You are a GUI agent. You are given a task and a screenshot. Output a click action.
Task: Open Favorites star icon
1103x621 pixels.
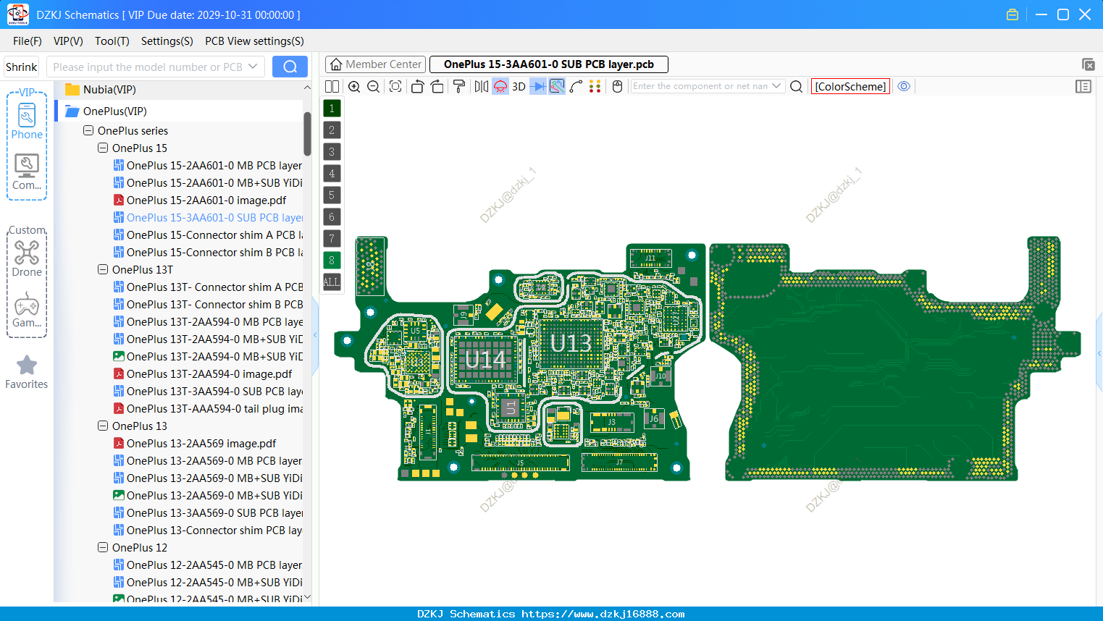point(27,372)
